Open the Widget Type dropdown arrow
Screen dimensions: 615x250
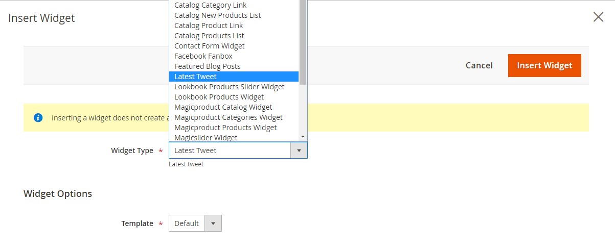[x=299, y=151]
